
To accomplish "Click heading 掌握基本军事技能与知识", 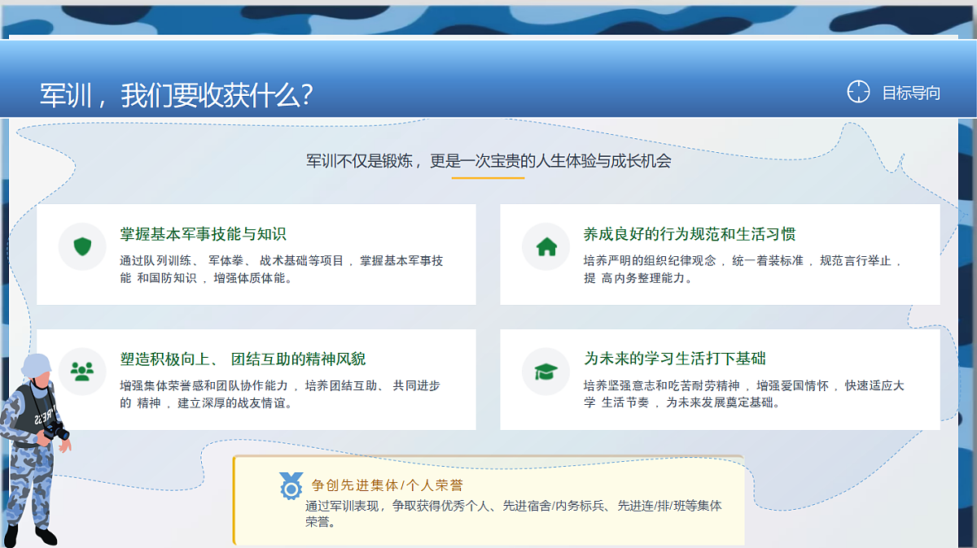I will point(203,234).
